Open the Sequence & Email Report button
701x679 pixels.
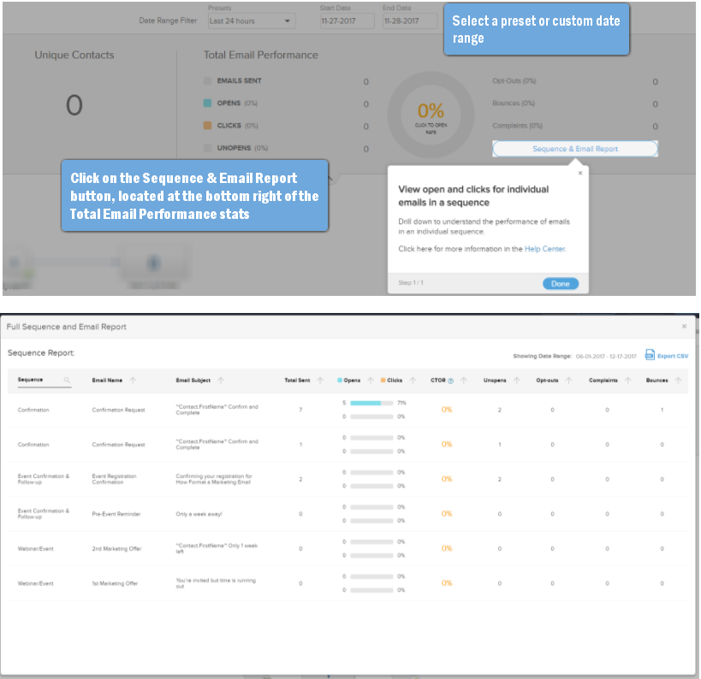[575, 149]
